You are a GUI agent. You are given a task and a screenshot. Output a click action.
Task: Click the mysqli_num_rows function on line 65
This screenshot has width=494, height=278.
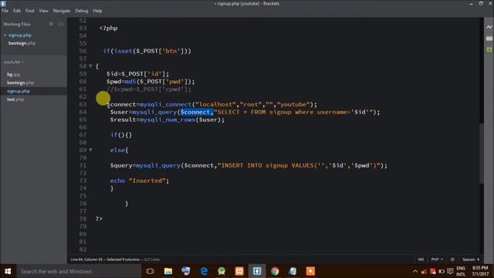pyautogui.click(x=167, y=120)
